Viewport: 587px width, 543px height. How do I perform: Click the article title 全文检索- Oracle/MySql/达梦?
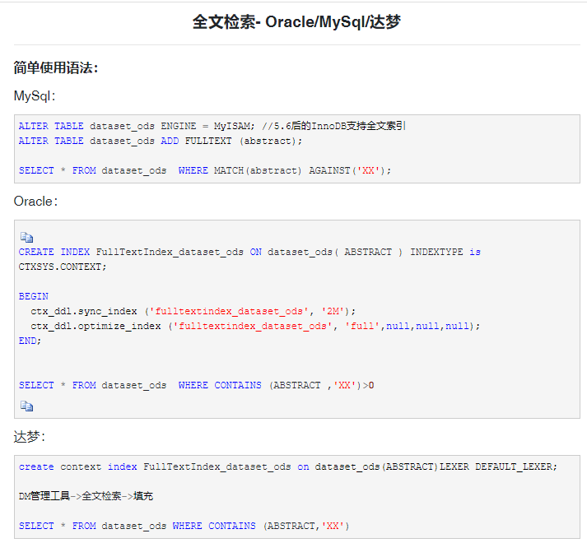tap(296, 21)
